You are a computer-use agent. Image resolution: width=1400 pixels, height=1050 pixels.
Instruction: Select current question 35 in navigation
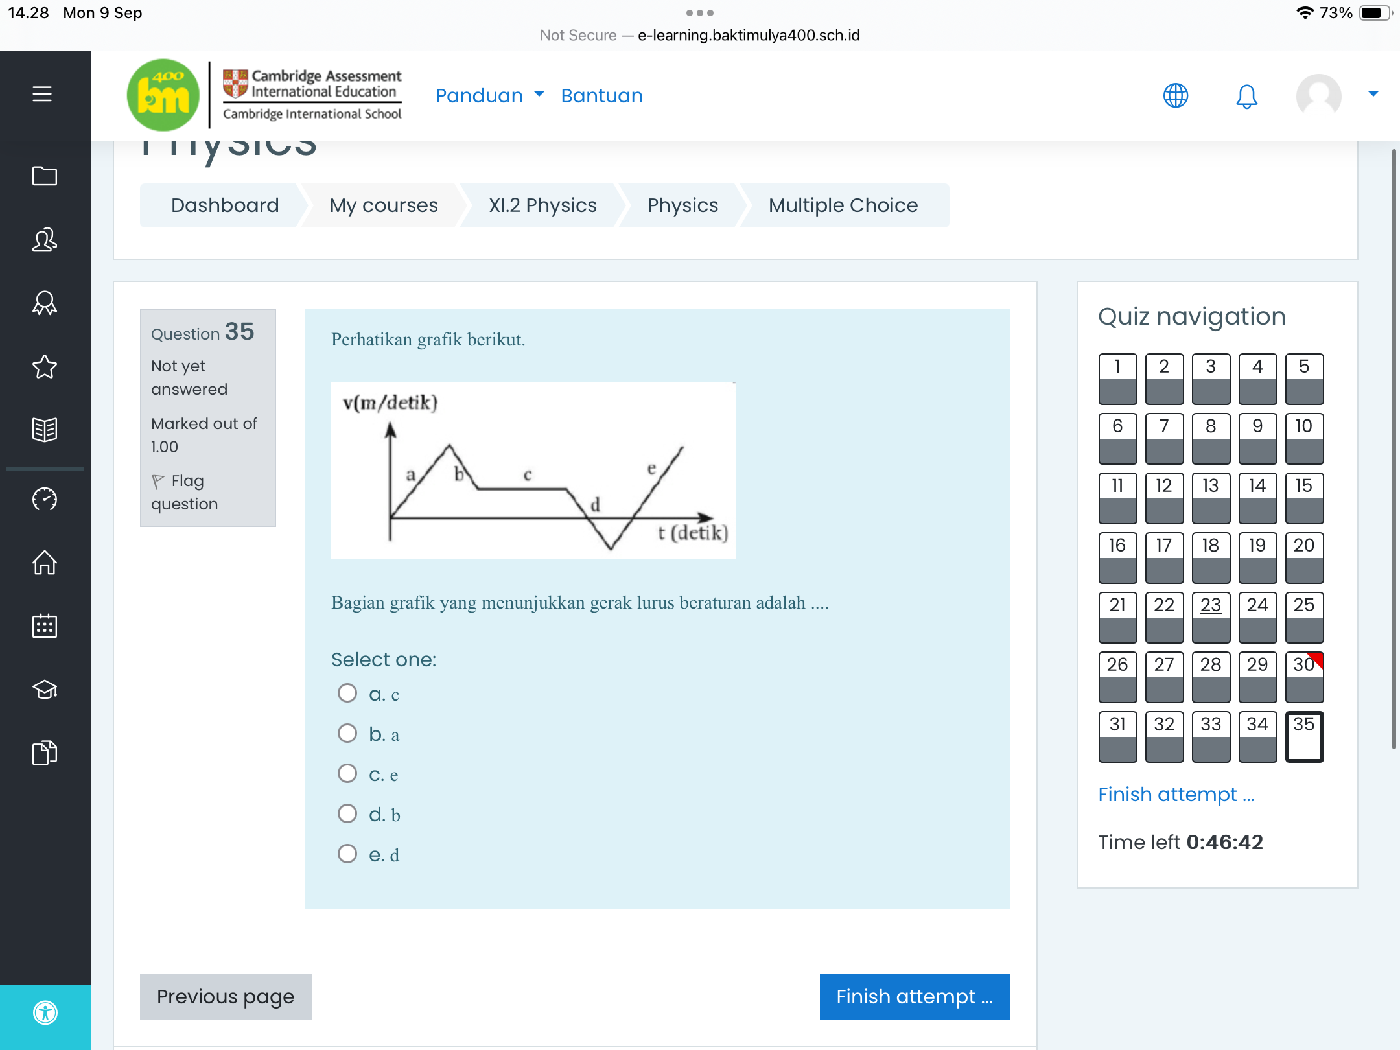1304,736
